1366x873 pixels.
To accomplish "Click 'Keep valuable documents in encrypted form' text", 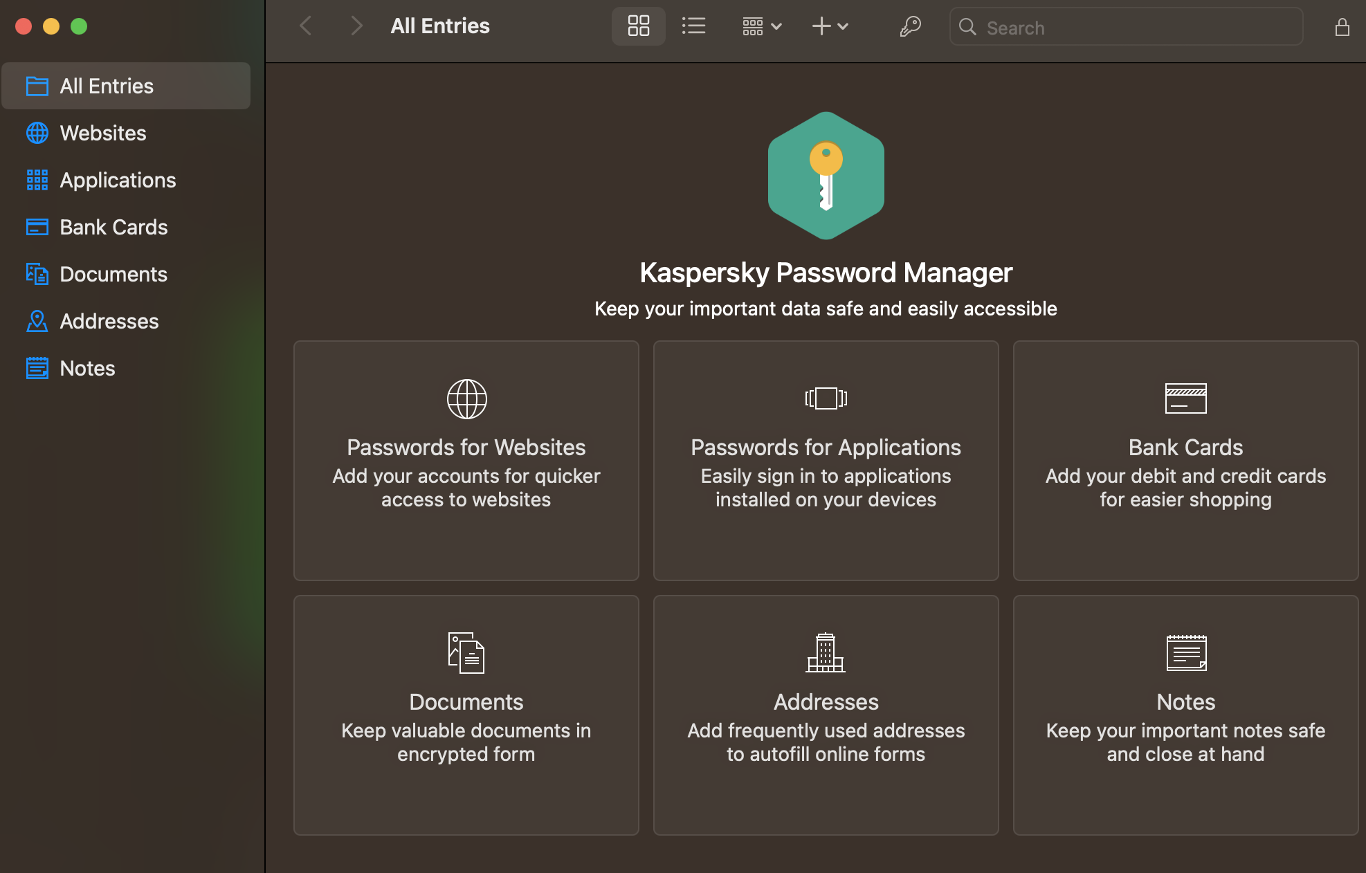I will 466,742.
